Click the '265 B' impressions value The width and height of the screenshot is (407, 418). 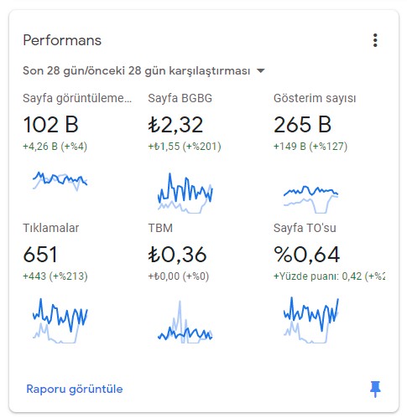point(302,125)
